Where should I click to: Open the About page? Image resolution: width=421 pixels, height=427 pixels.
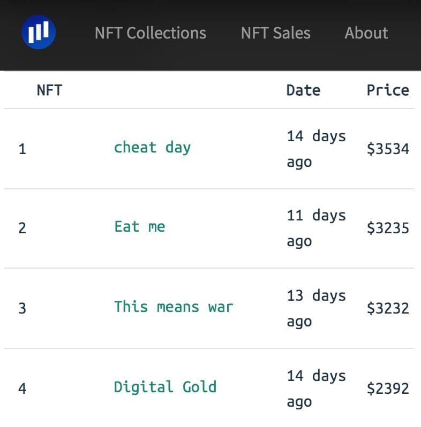click(366, 33)
